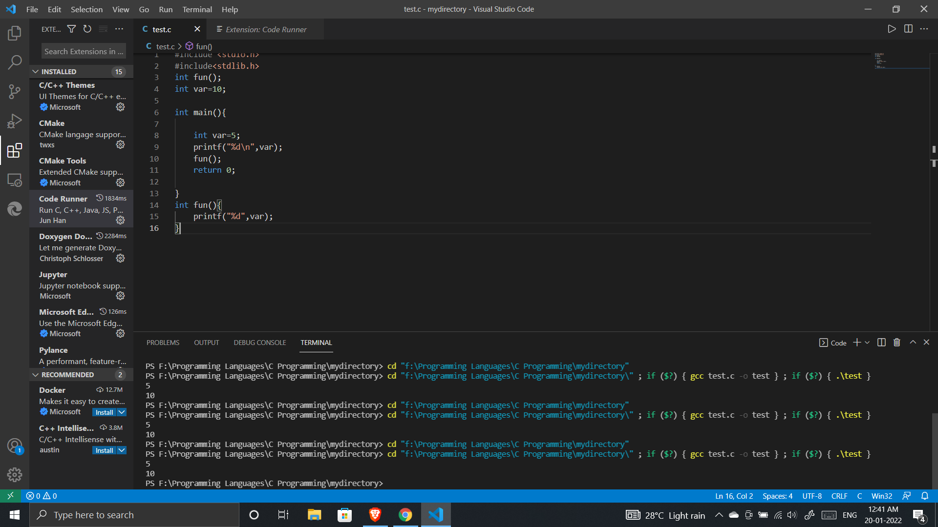Viewport: 938px width, 527px height.
Task: Open the Accounts menu icon
Action: pos(15,446)
